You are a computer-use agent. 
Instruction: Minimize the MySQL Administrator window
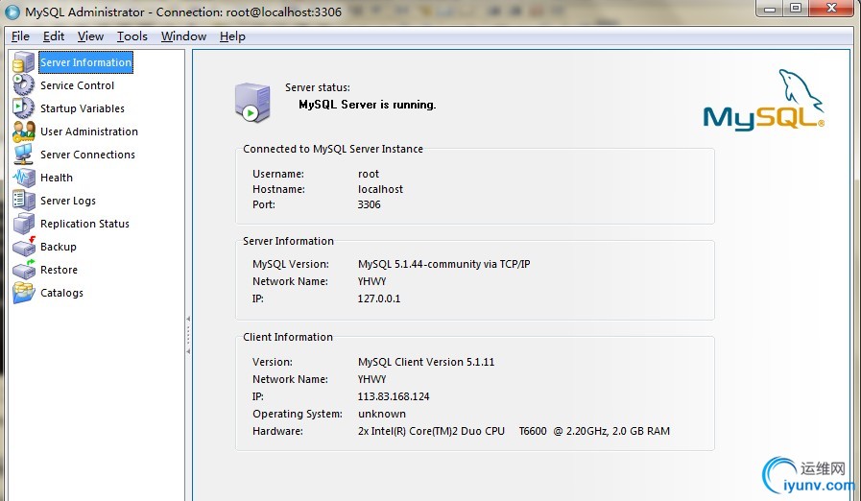tap(770, 9)
